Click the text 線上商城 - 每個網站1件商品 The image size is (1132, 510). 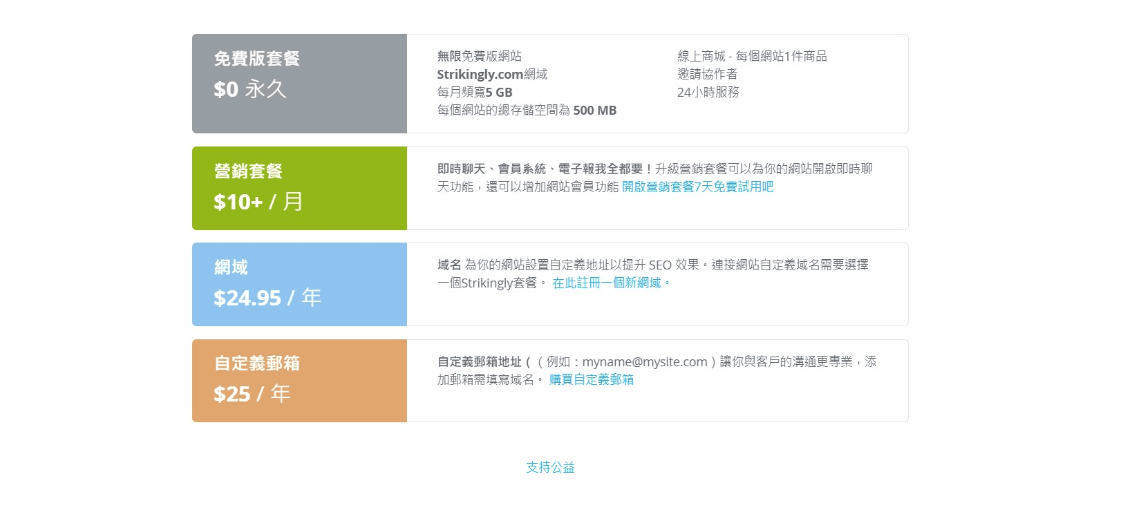click(x=752, y=56)
